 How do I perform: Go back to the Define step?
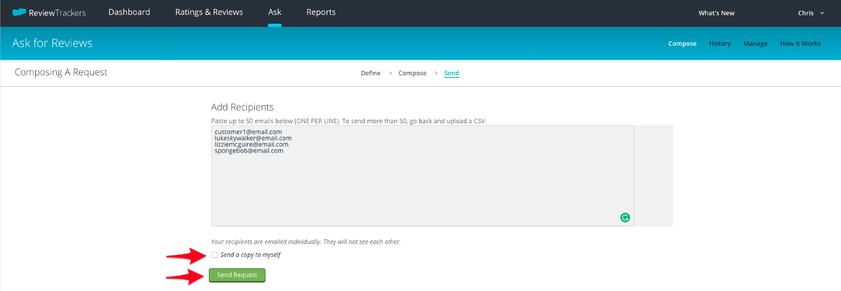pos(371,73)
